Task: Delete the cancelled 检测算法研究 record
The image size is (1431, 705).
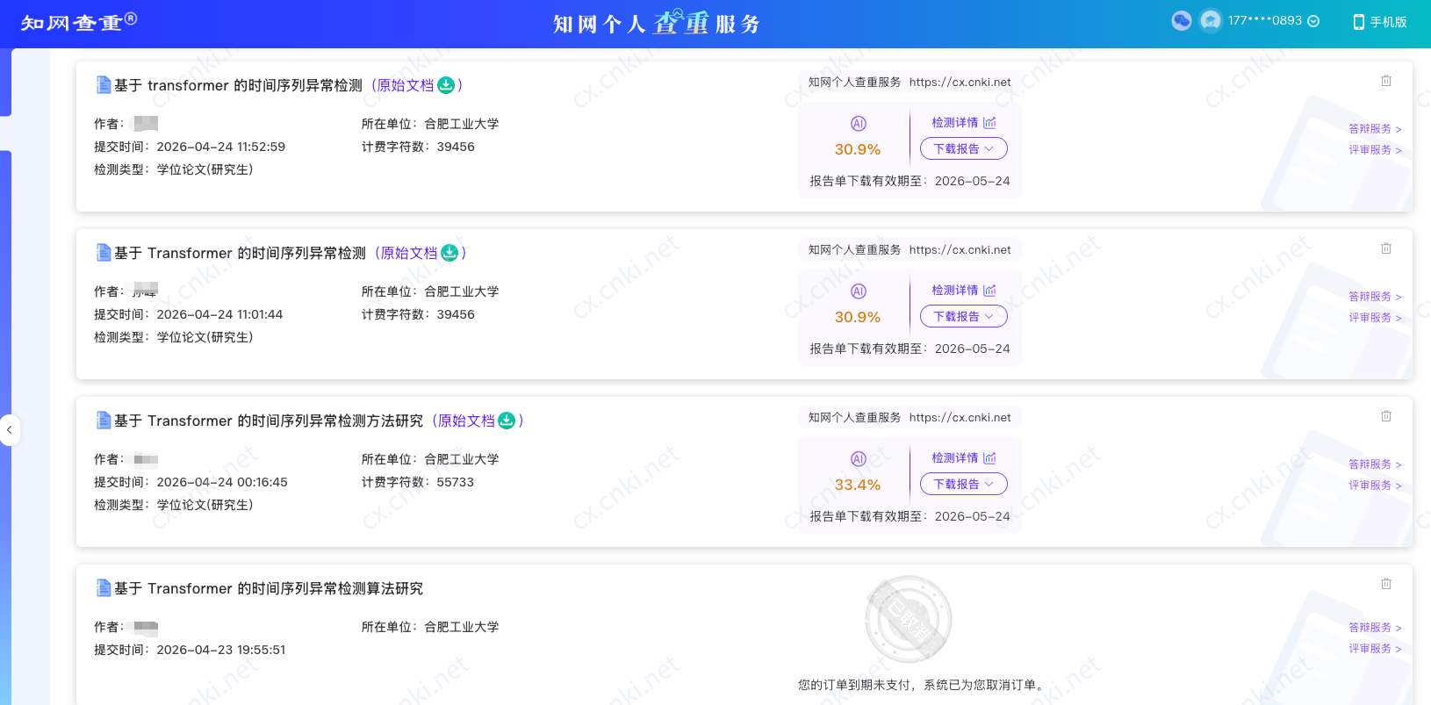Action: (1386, 584)
